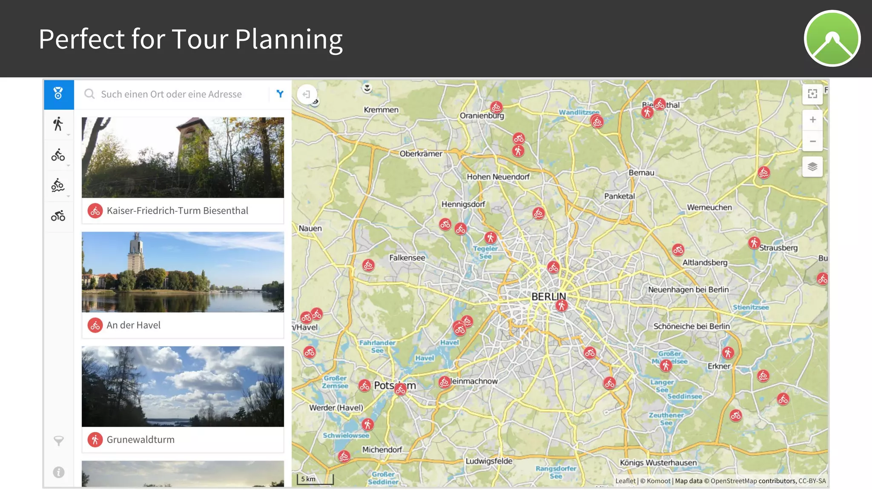Click the Leaflet attribution link
This screenshot has width=872, height=490.
(x=625, y=481)
